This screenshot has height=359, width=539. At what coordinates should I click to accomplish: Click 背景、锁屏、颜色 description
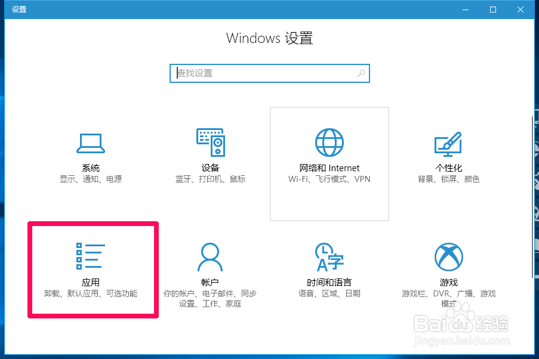click(x=449, y=179)
